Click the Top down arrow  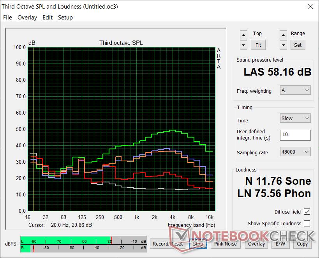pos(243,45)
